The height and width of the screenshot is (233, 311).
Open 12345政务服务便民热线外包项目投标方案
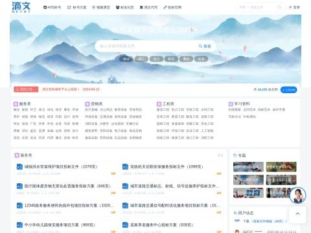[x=69, y=205]
